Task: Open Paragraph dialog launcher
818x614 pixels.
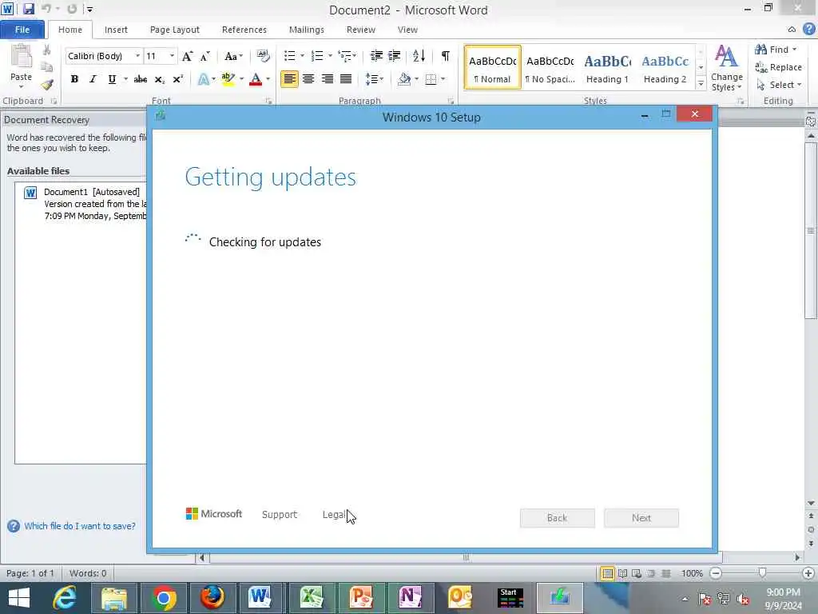Action: (451, 102)
